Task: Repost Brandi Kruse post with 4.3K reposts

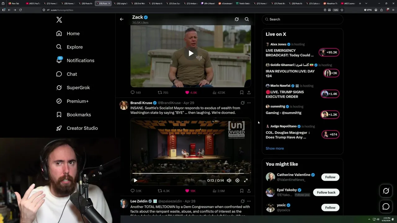Action: coord(163,191)
